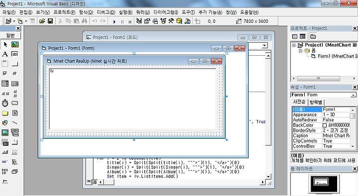
Task: Open the Object Browser toolbar icon
Action: [163, 21]
